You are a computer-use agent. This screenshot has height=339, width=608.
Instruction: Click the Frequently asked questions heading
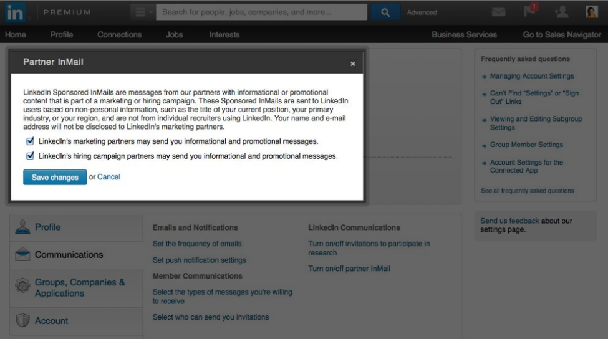(x=525, y=59)
